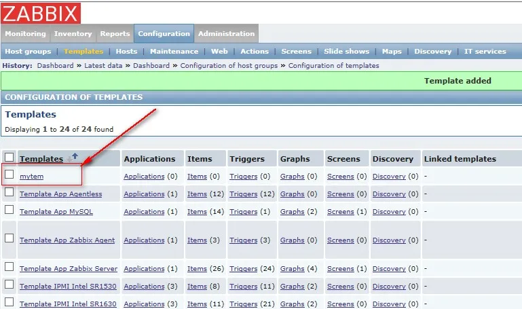This screenshot has width=522, height=309.
Task: Open Template IPMI Intel SR1630 link
Action: (69, 304)
